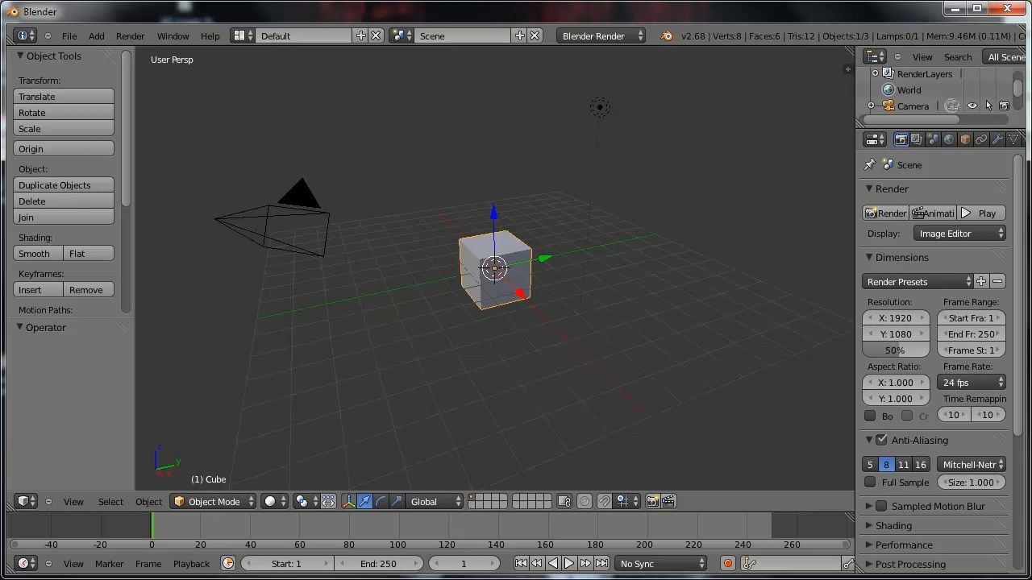Screen dimensions: 1032x580
Task: Open Image Editor display dropdown
Action: click(959, 233)
